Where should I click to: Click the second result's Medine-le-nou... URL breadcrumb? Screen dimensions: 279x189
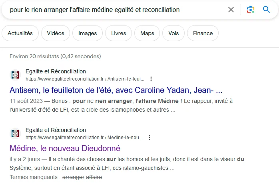pos(125,138)
